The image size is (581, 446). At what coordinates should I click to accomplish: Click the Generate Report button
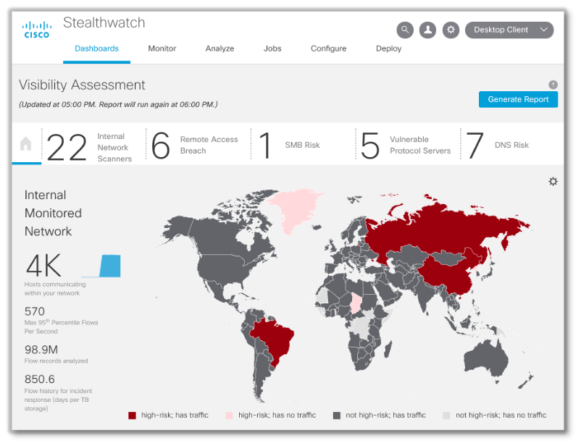518,99
